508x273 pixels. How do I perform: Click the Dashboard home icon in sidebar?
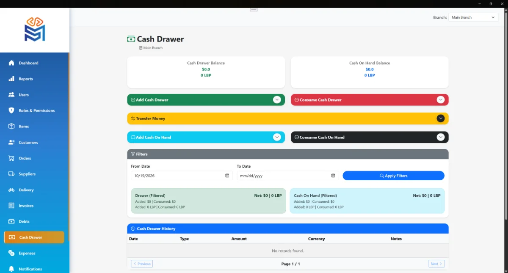11,63
